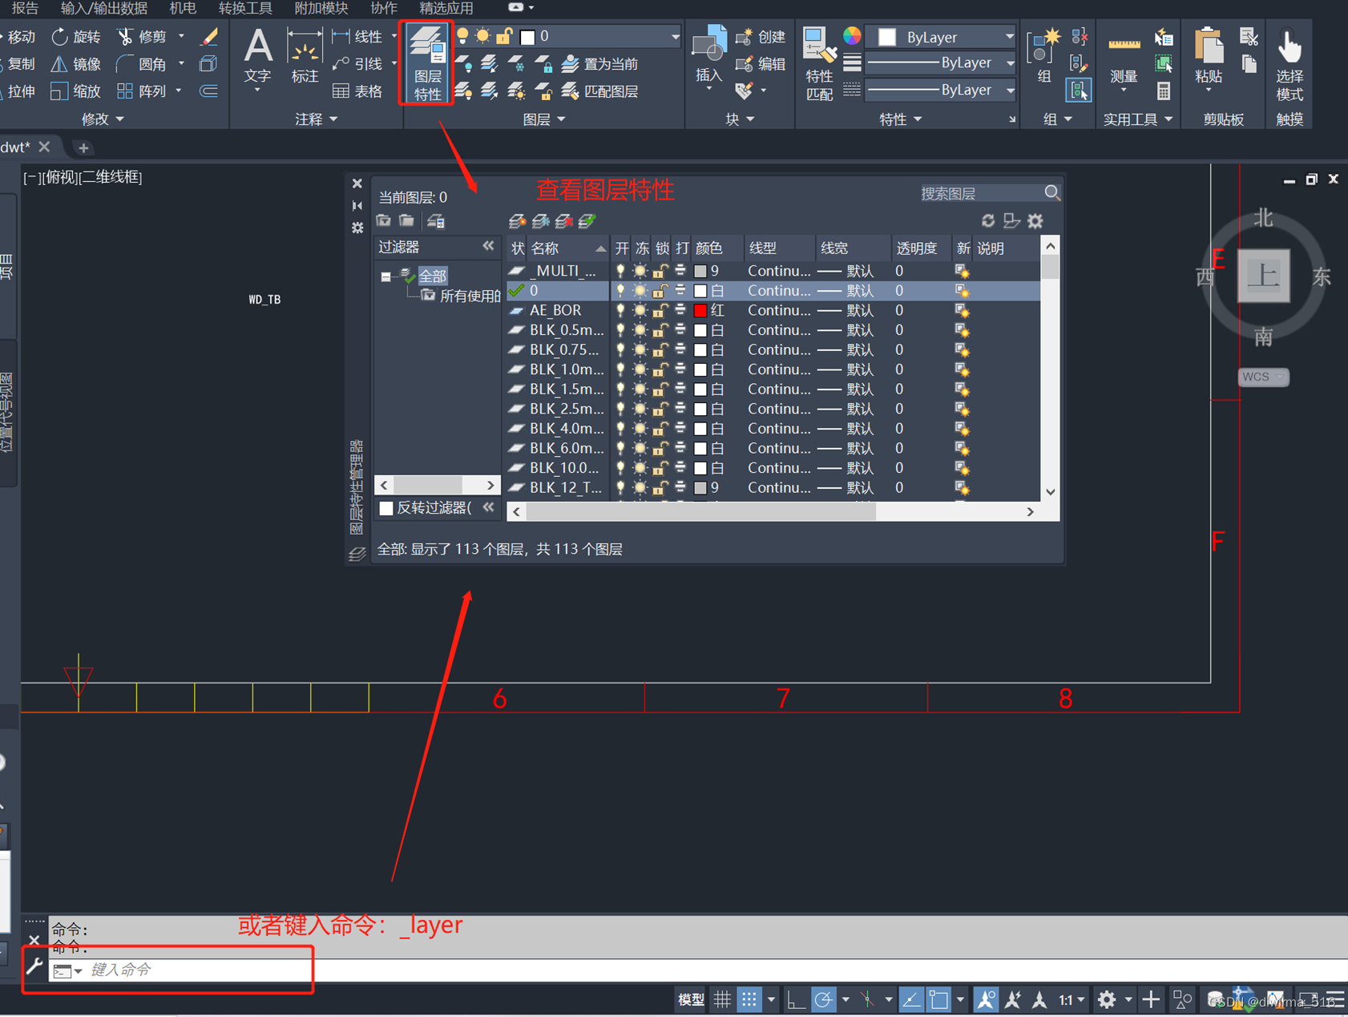The height and width of the screenshot is (1017, 1348).
Task: Open the Import/Export Data (输入/输出数据) tab
Action: point(103,8)
